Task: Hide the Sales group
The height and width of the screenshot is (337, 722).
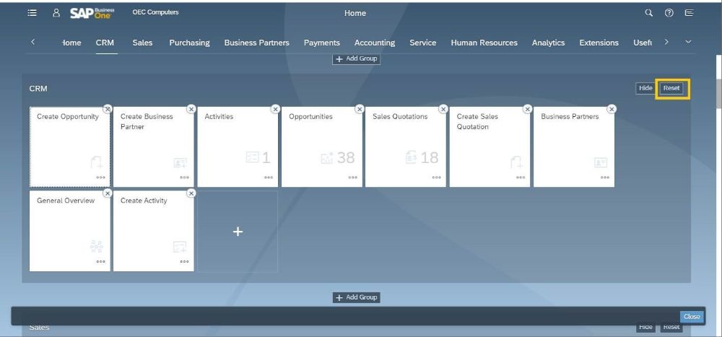Action: [x=645, y=327]
